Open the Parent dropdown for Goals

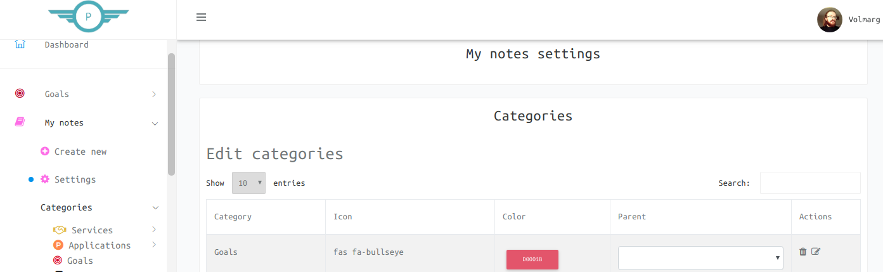pyautogui.click(x=700, y=258)
